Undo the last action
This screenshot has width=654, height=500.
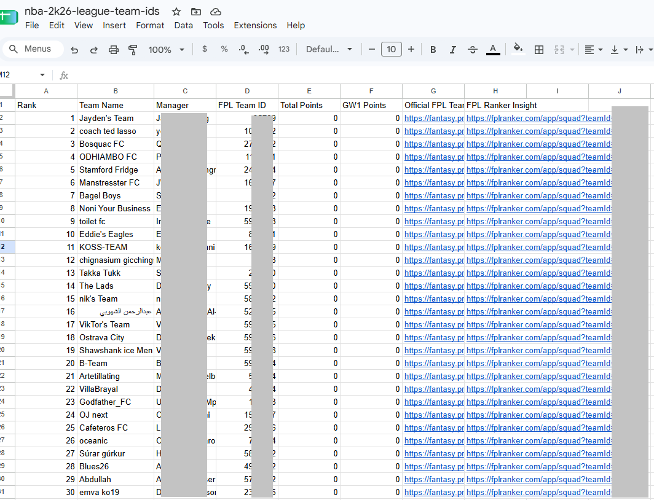click(74, 50)
